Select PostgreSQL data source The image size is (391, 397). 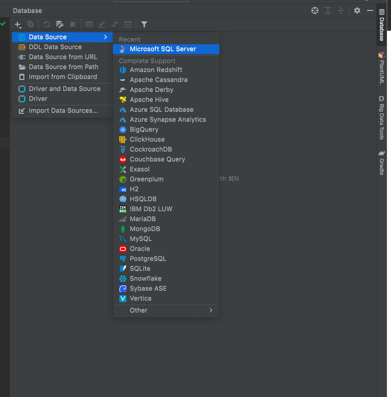[x=166, y=258]
